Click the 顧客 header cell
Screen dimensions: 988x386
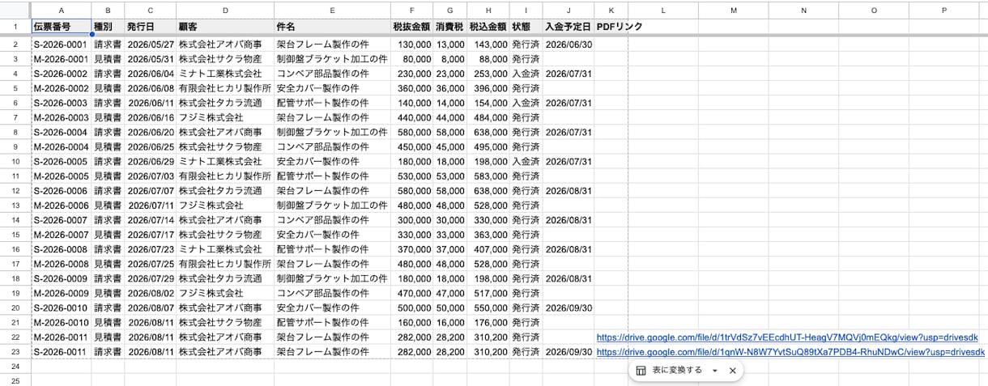point(225,27)
